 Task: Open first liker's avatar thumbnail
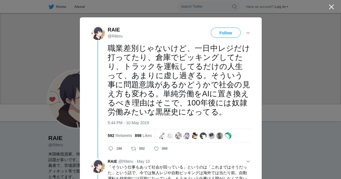coord(162,136)
